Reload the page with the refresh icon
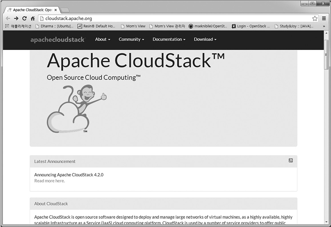The image size is (331, 227). 24,19
